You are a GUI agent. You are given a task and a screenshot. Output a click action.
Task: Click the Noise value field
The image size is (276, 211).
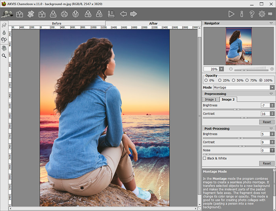(x=265, y=150)
